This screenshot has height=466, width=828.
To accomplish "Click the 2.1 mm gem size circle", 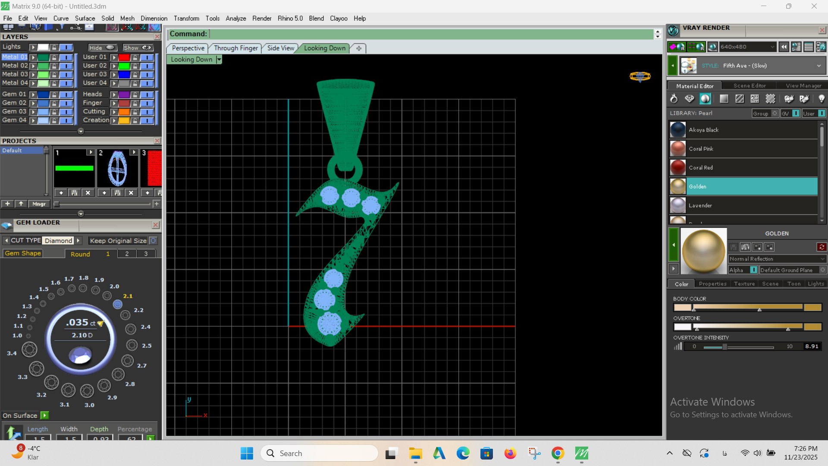I will (x=117, y=304).
